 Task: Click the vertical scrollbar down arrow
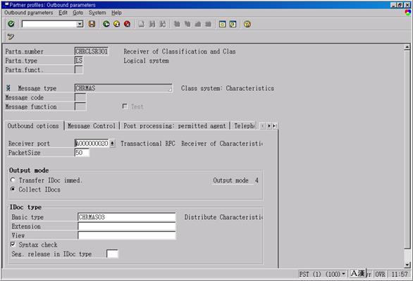click(x=407, y=264)
